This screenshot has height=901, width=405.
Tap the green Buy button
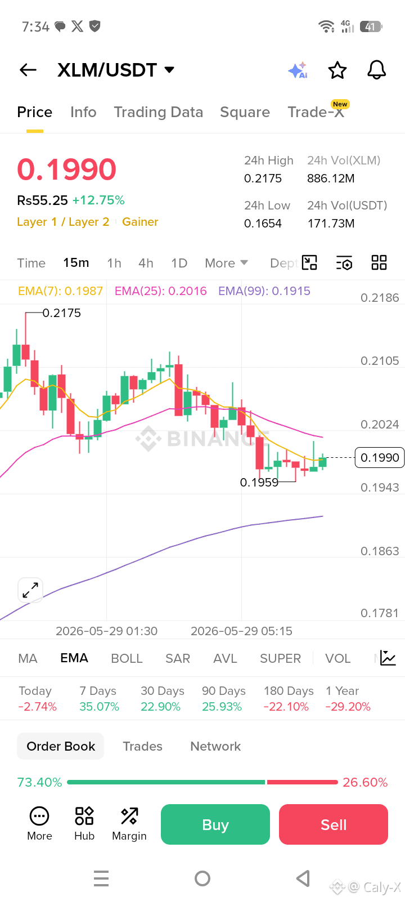point(215,824)
